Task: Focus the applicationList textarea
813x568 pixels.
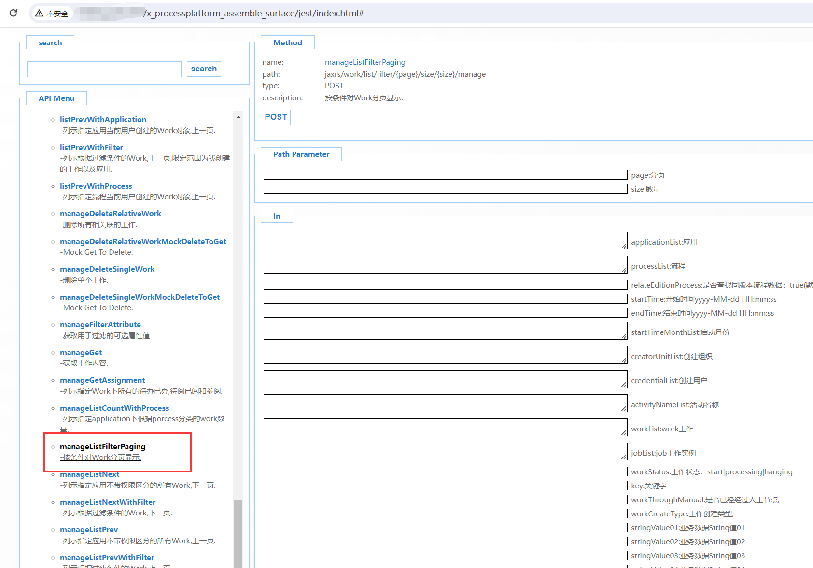Action: pos(445,241)
